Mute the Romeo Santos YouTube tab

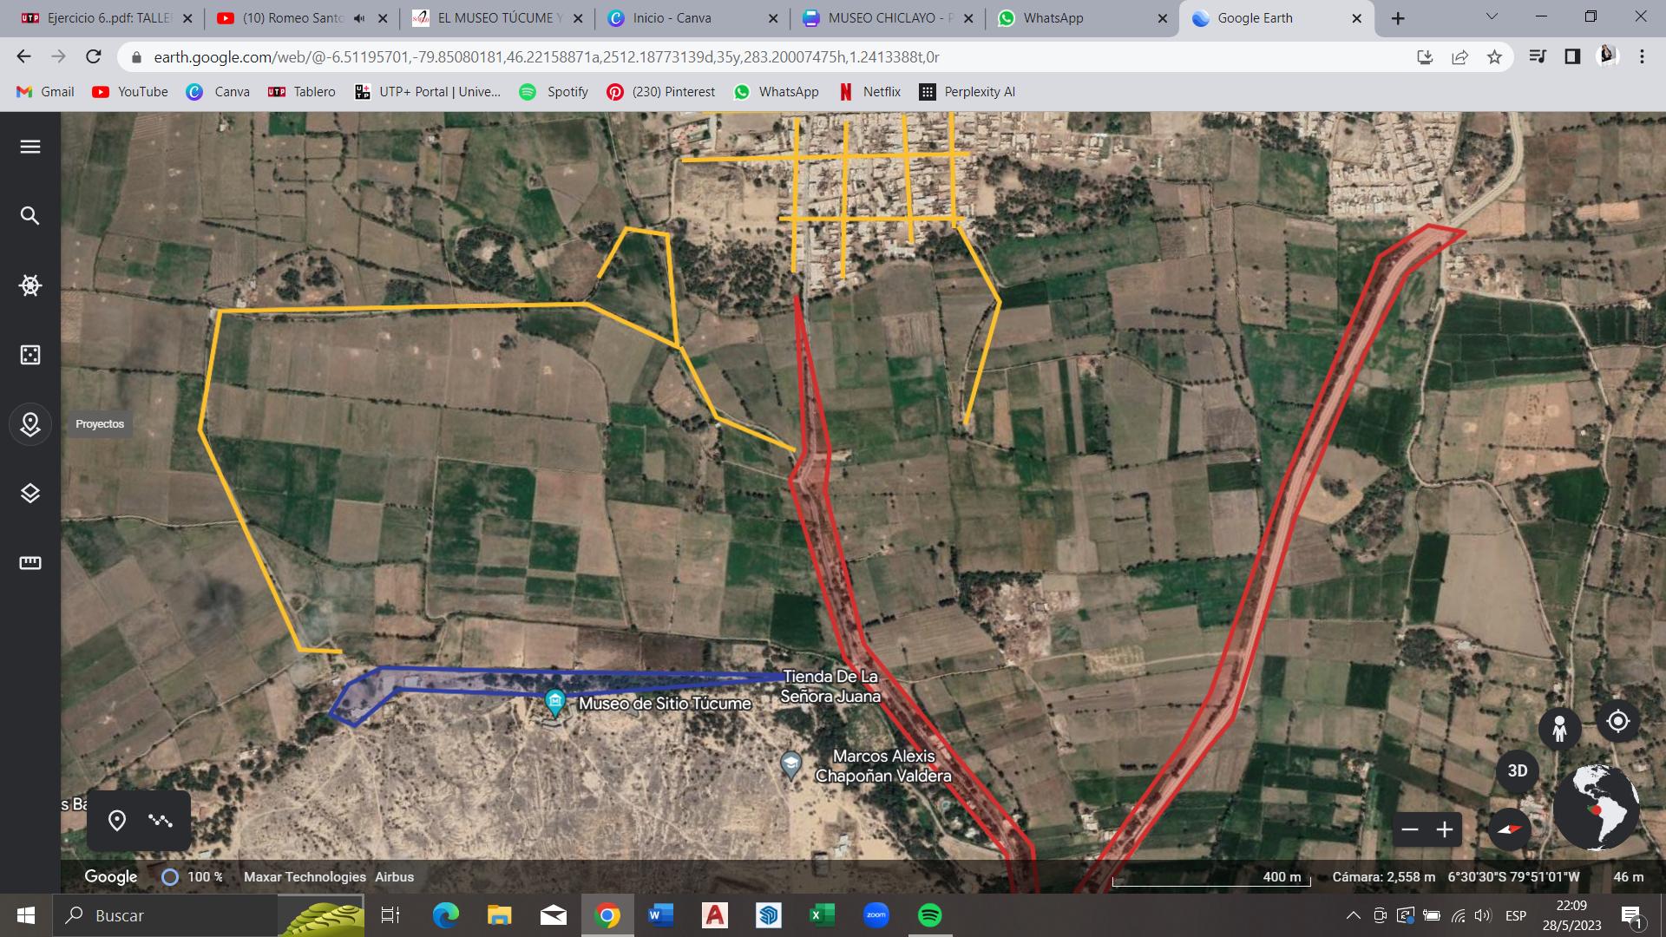click(359, 18)
